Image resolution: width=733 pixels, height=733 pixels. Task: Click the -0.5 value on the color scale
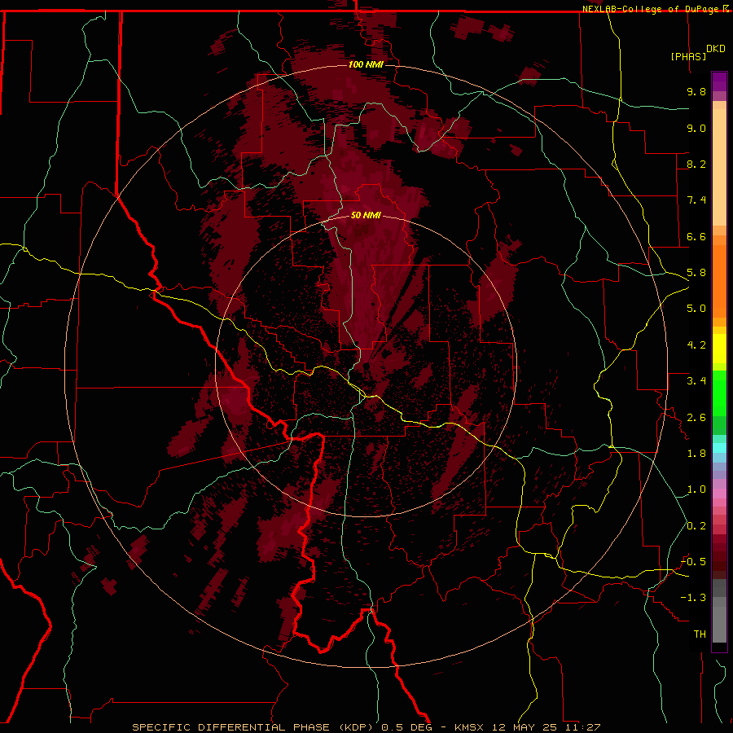click(693, 562)
